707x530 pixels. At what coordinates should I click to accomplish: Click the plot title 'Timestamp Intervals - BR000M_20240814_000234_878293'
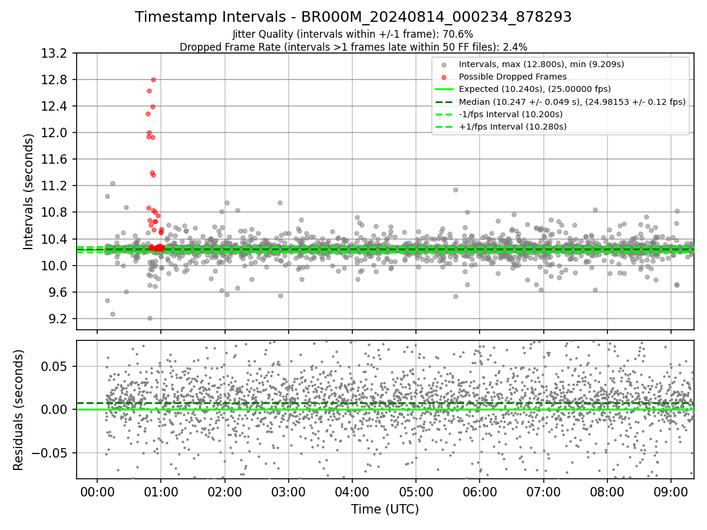tap(353, 17)
